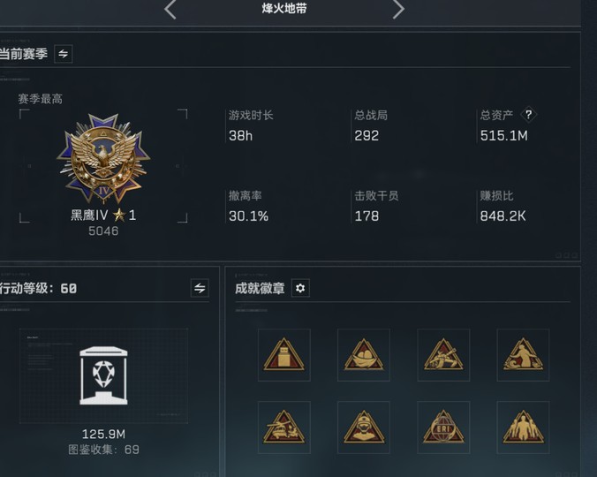Click the 总资产 question mark help icon
Viewport: 597px width, 477px height.
point(528,114)
